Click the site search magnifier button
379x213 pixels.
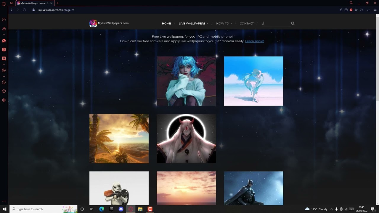point(293,23)
